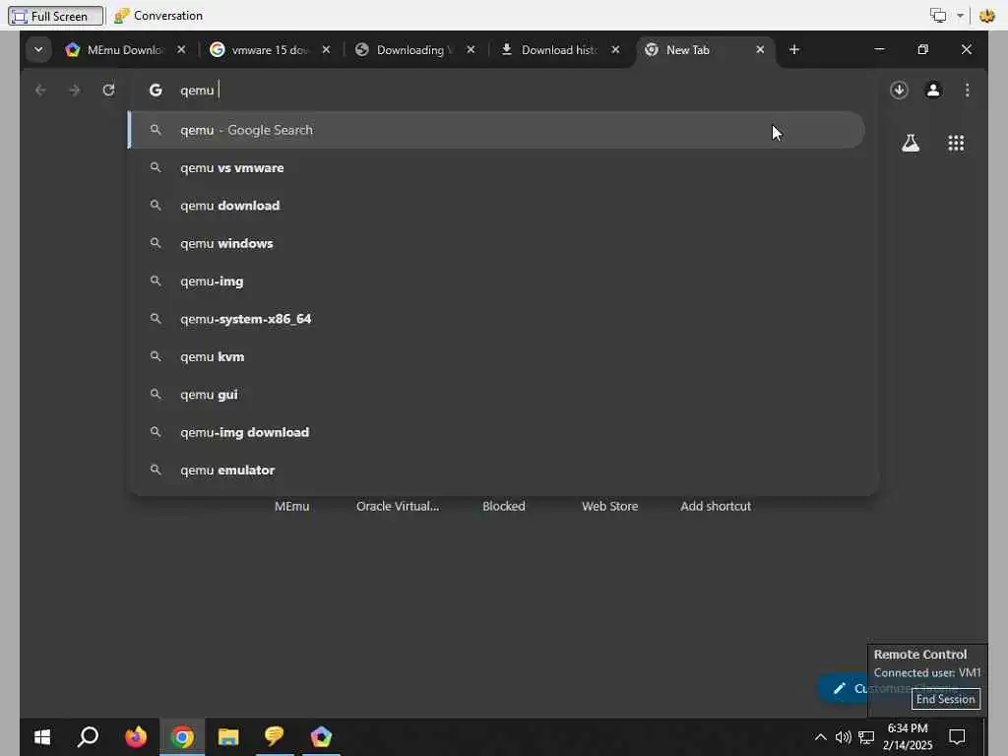Image resolution: width=1008 pixels, height=756 pixels.
Task: Close the vmware 15 download tab
Action: click(x=326, y=49)
